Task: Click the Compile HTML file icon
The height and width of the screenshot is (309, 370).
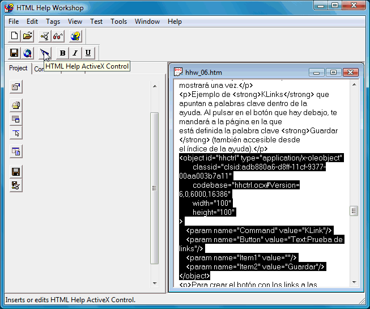Action: point(45,36)
